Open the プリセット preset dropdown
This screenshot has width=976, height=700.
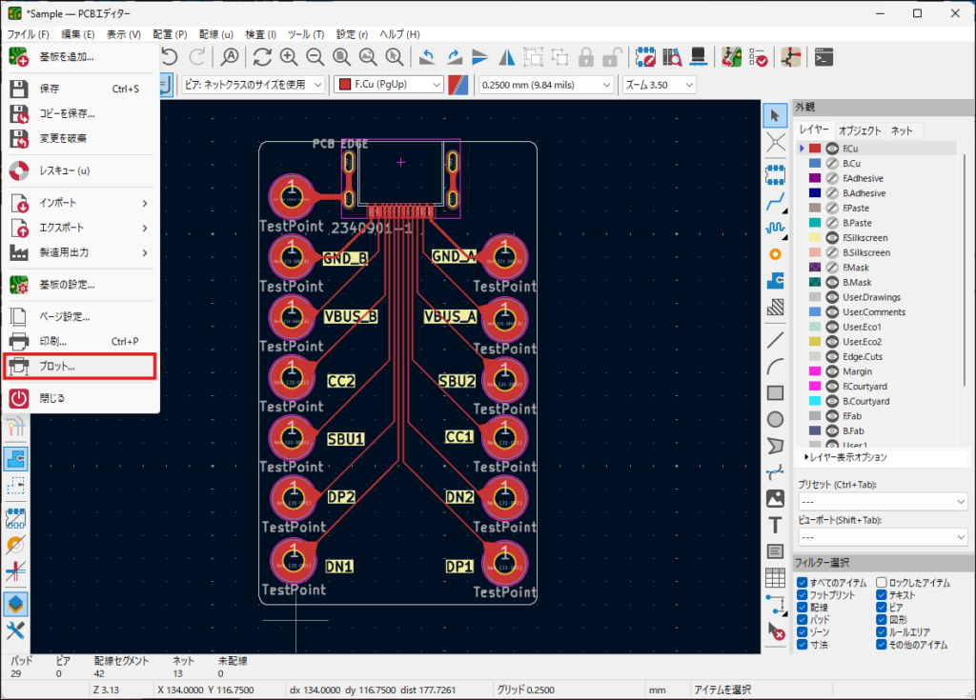(x=882, y=501)
